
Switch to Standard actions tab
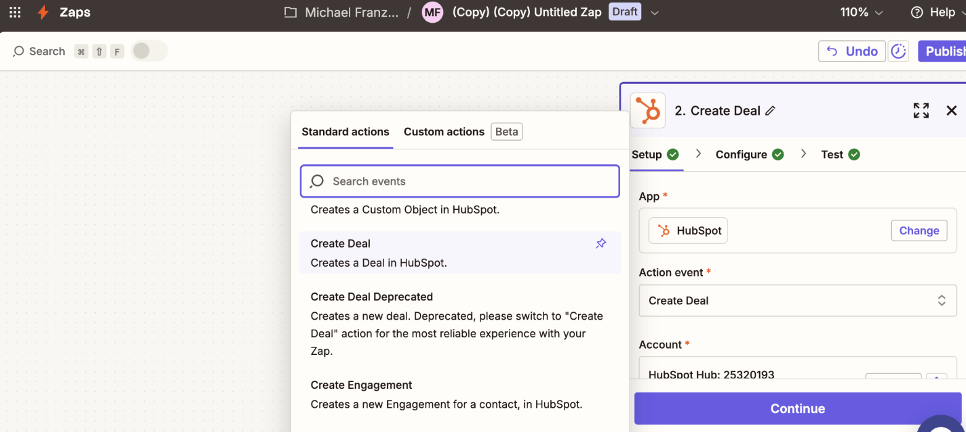click(x=345, y=131)
